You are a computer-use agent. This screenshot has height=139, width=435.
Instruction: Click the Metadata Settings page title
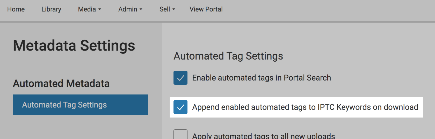pos(74,46)
